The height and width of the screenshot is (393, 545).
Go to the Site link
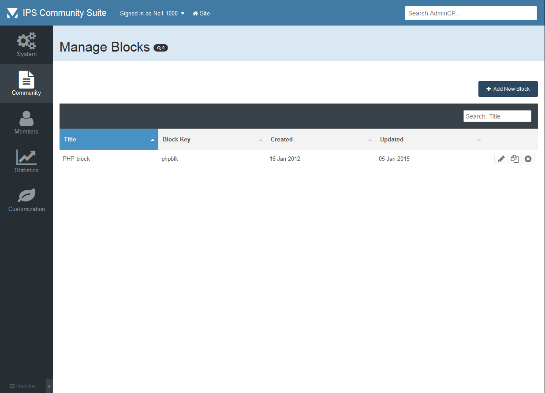tap(201, 14)
